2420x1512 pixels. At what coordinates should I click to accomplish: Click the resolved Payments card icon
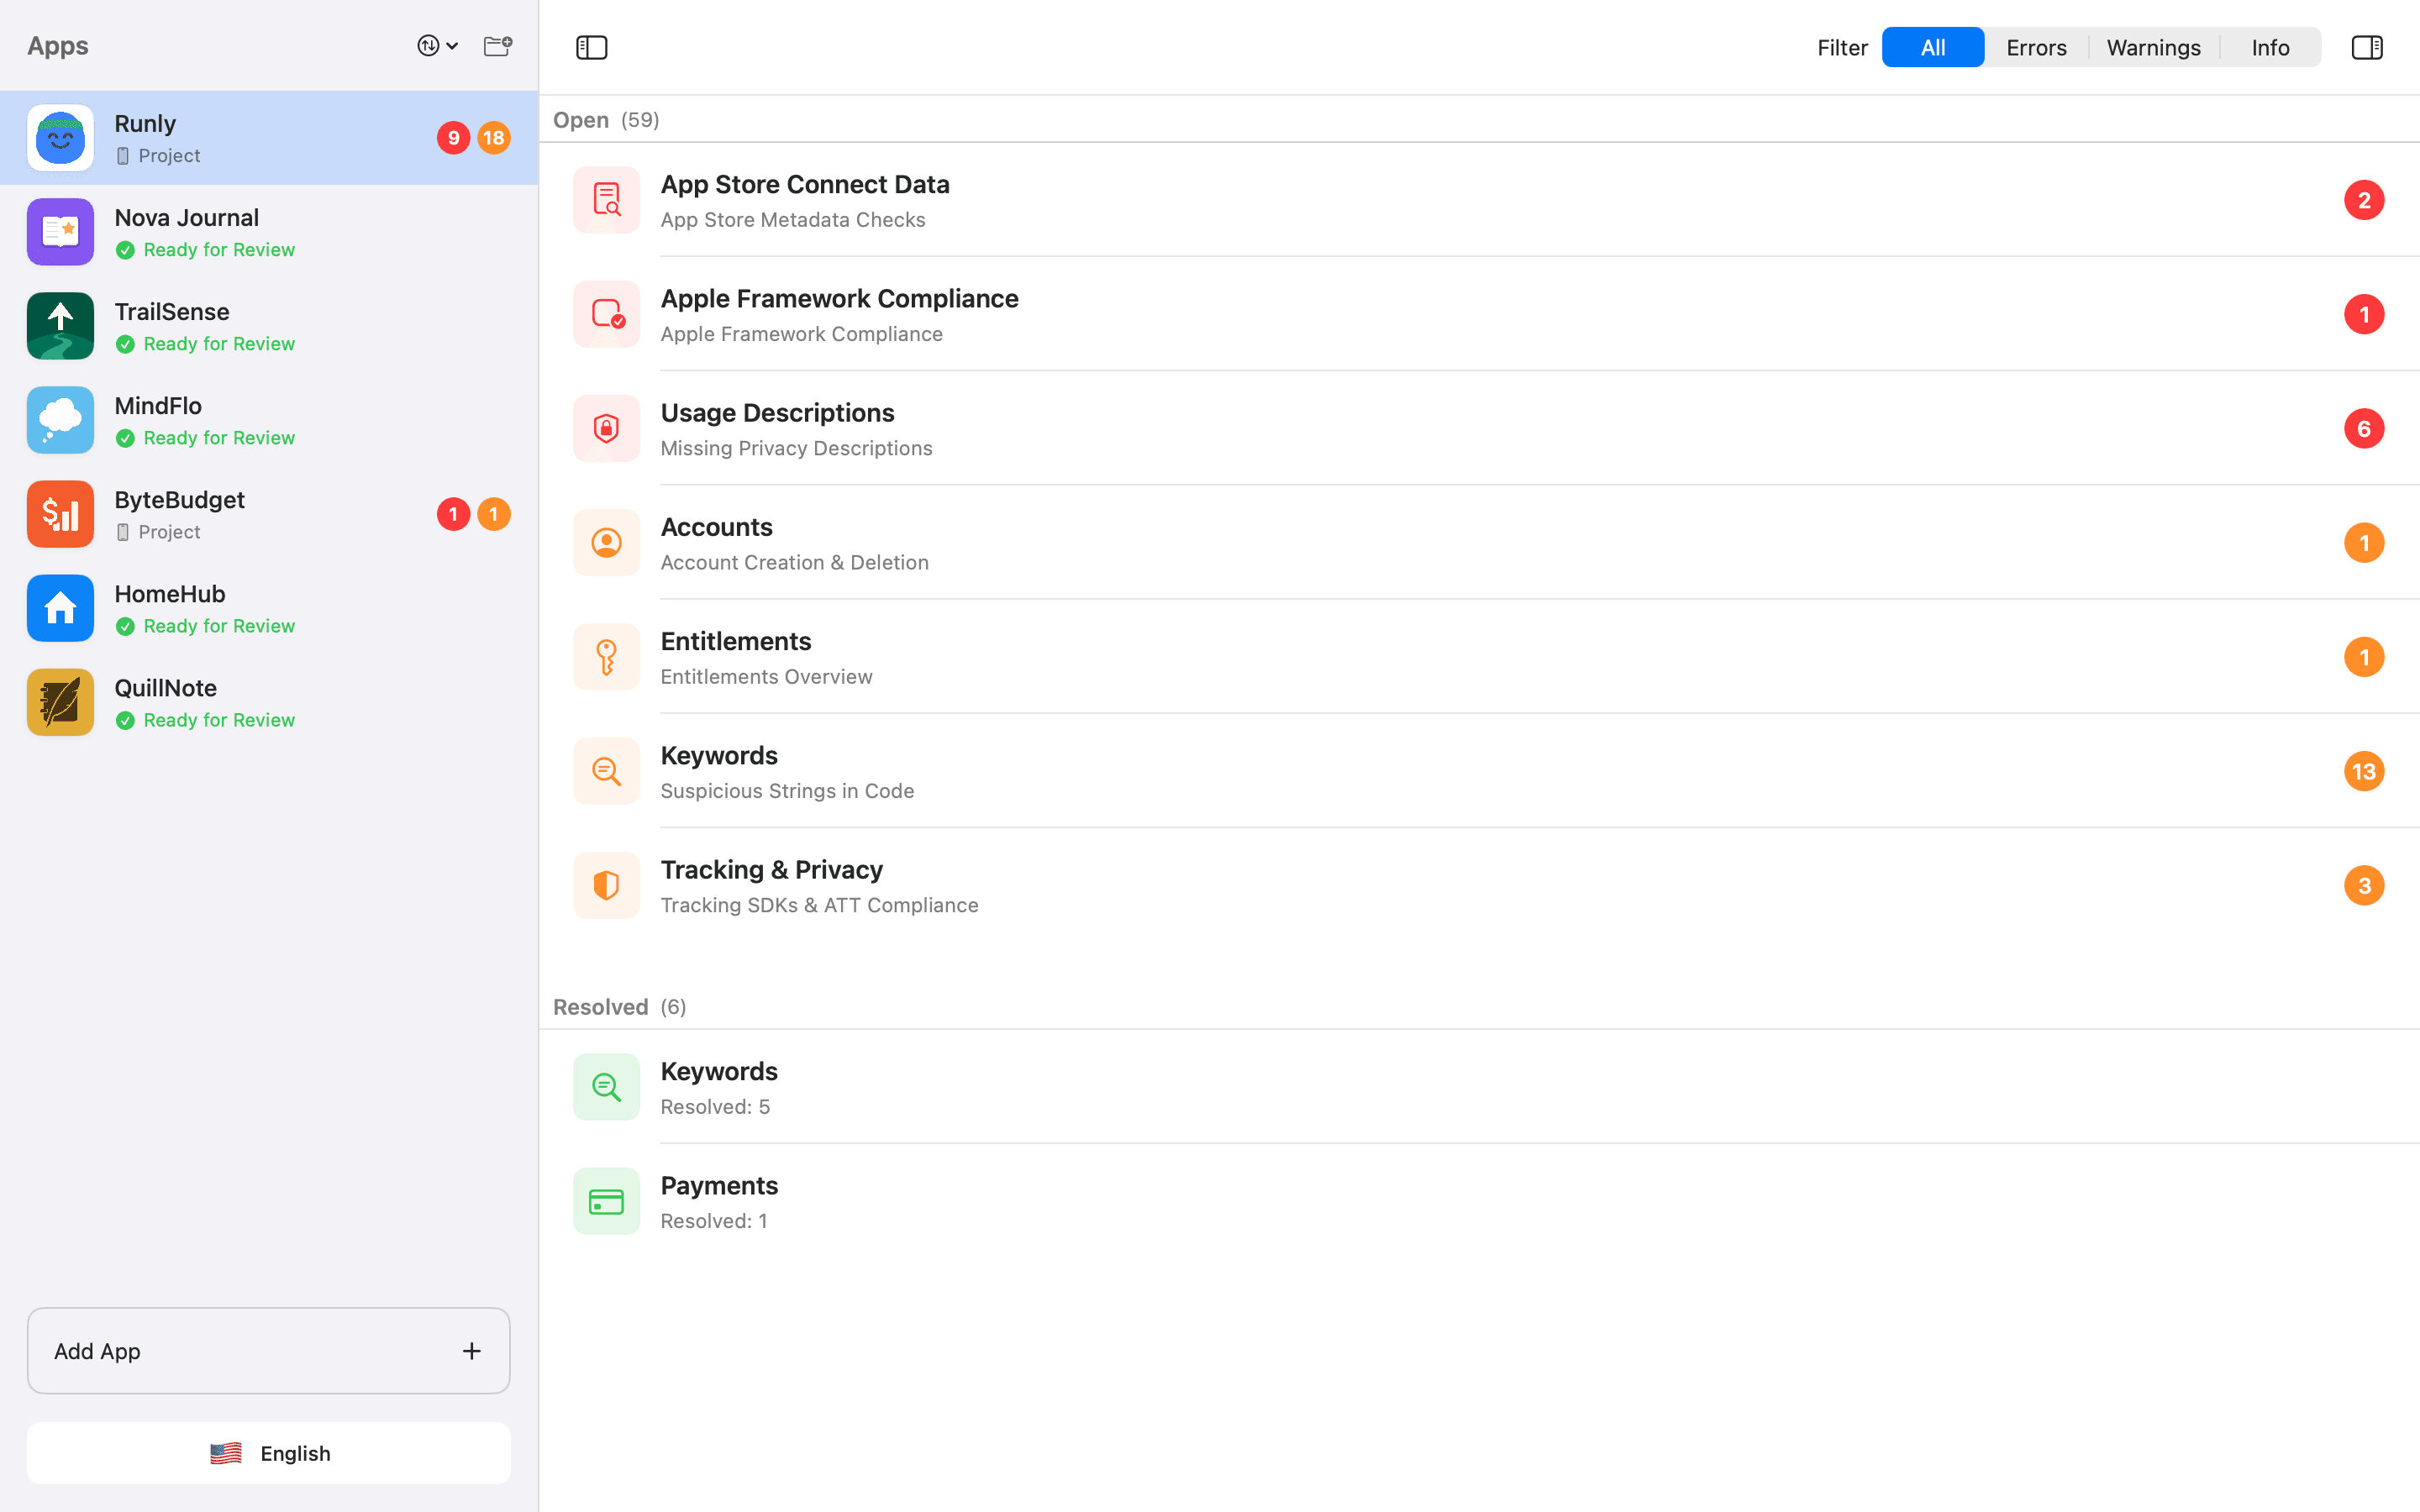click(606, 1201)
